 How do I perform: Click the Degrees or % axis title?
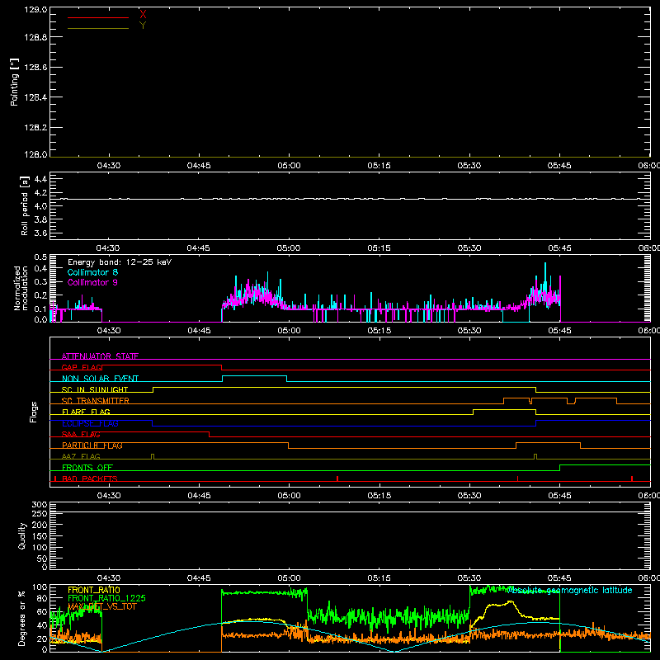coord(21,618)
